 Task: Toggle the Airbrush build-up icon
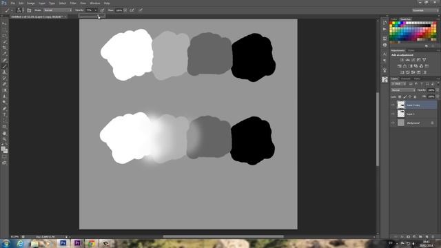tap(132, 10)
